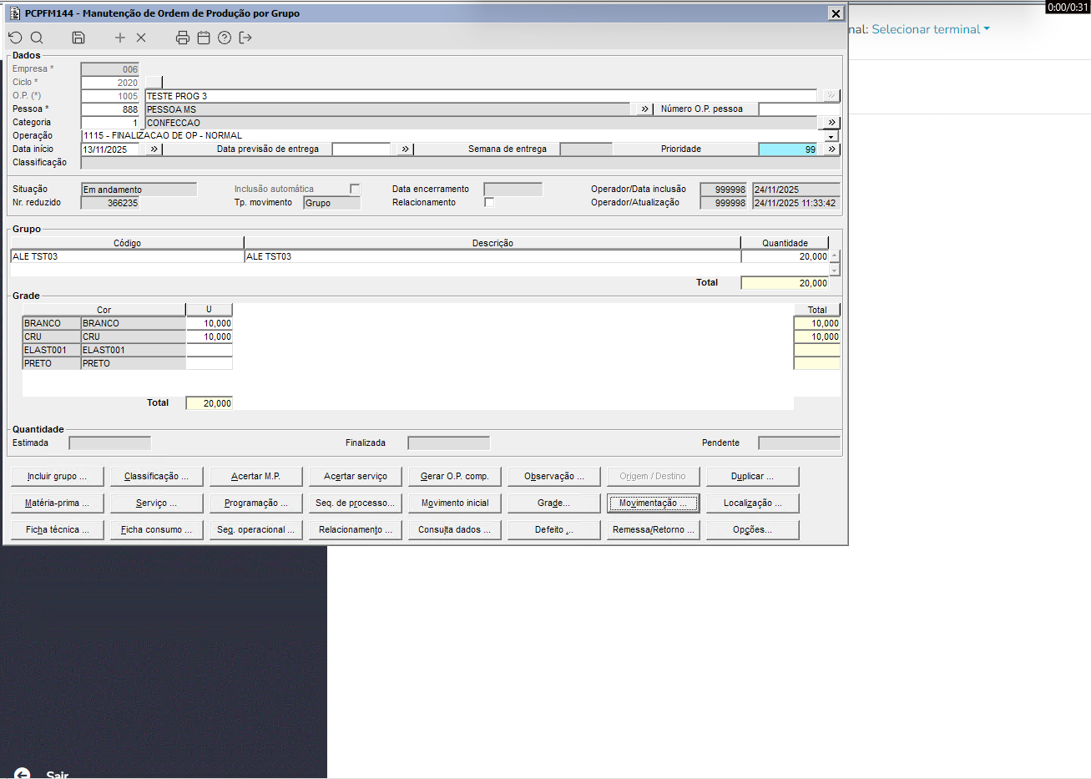Click the lookup arrow after Data início
Image resolution: width=1091 pixels, height=779 pixels.
pyautogui.click(x=154, y=149)
